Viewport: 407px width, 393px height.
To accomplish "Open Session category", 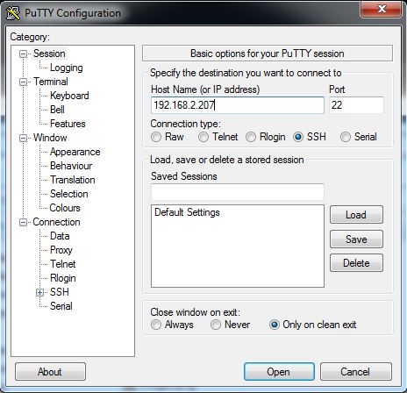I will [x=49, y=54].
